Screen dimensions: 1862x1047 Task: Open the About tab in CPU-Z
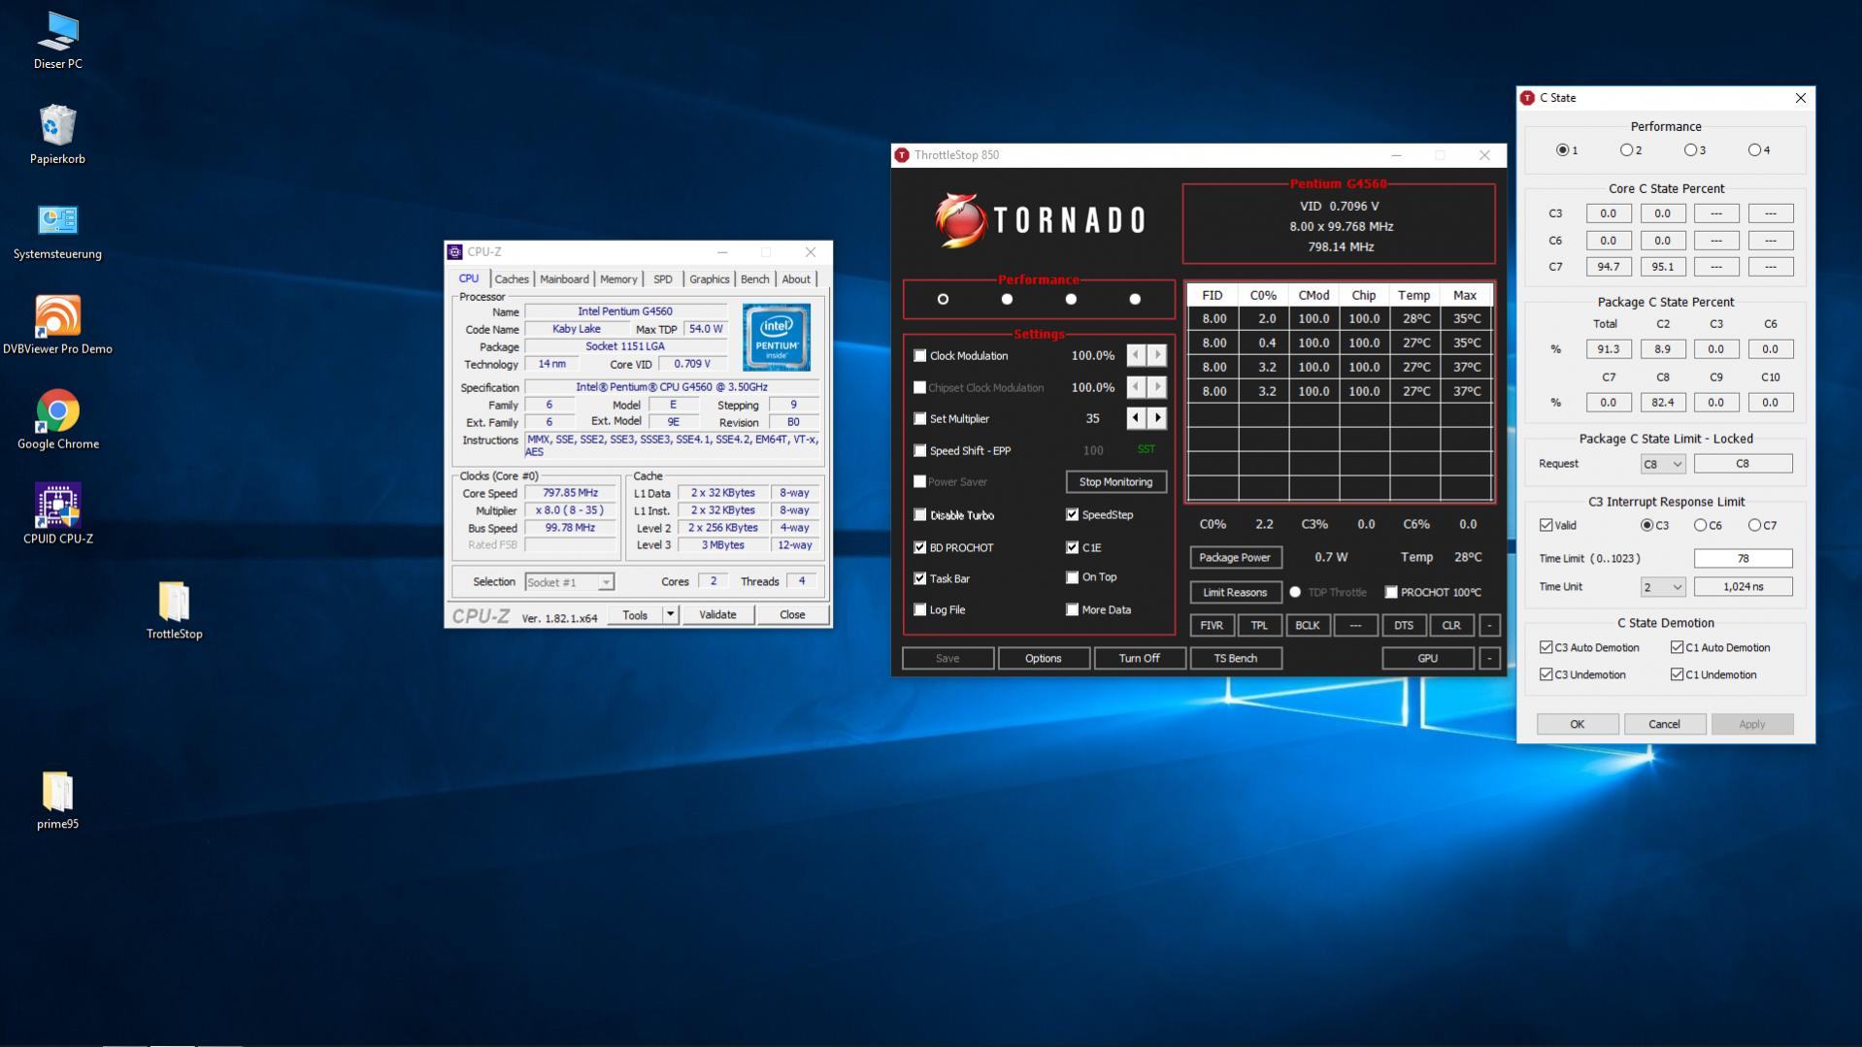pyautogui.click(x=796, y=279)
